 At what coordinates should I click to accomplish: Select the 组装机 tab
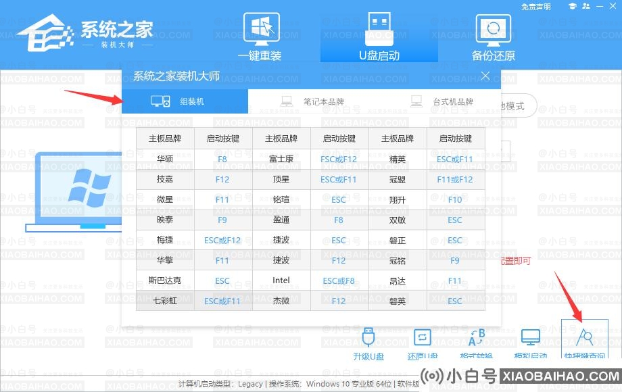[x=185, y=101]
